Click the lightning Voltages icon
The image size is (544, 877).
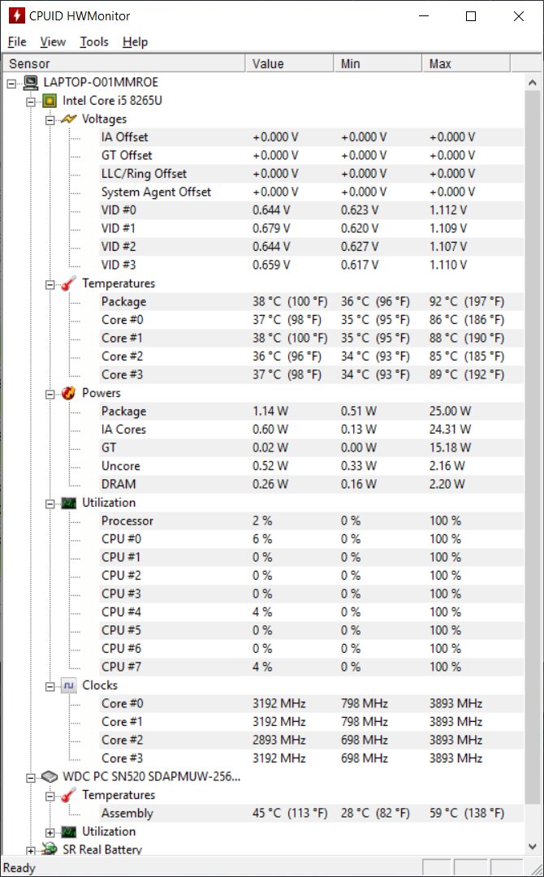(x=69, y=119)
